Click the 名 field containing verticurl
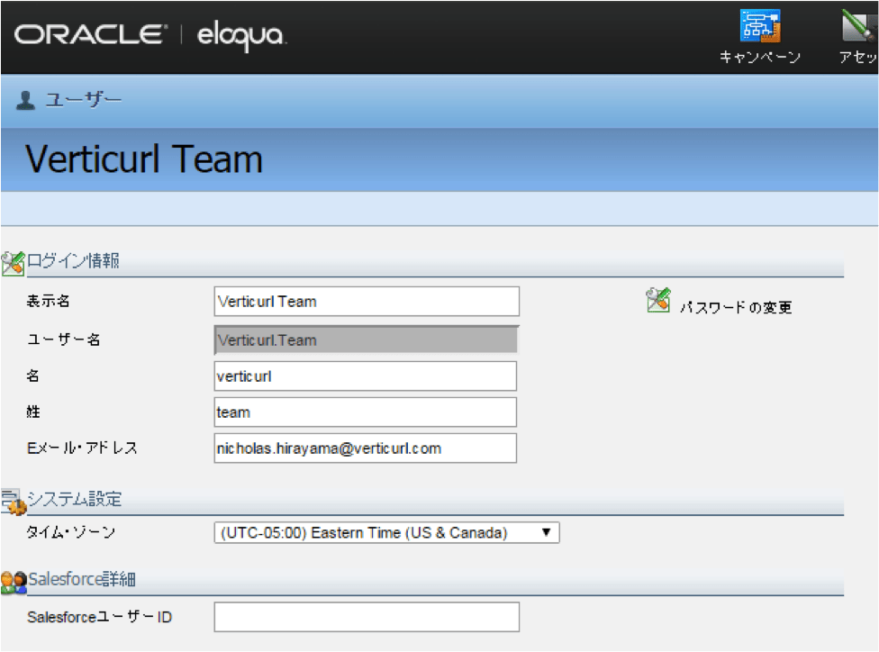This screenshot has height=652, width=879. (365, 376)
